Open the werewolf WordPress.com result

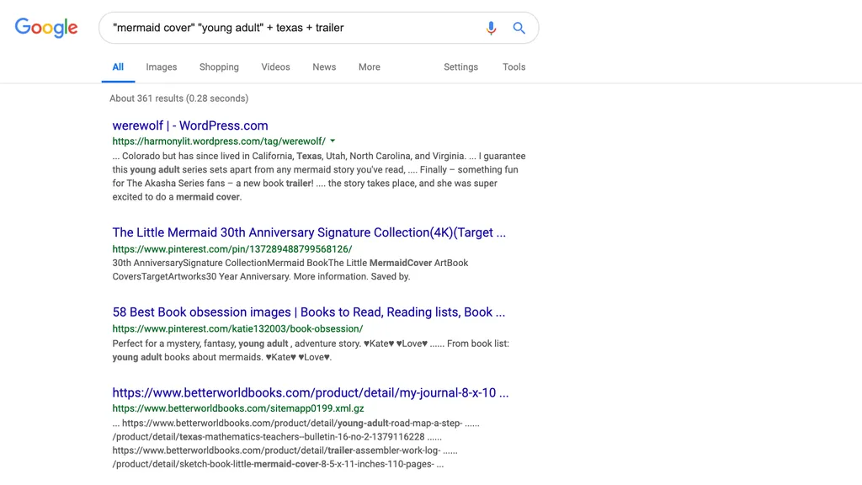point(190,125)
